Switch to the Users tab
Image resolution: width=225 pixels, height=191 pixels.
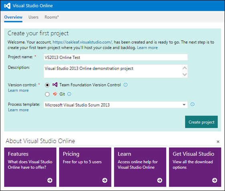point(34,17)
